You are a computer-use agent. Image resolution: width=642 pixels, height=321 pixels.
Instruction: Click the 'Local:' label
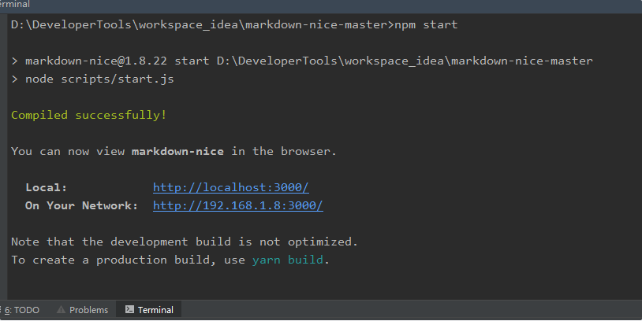pos(46,187)
